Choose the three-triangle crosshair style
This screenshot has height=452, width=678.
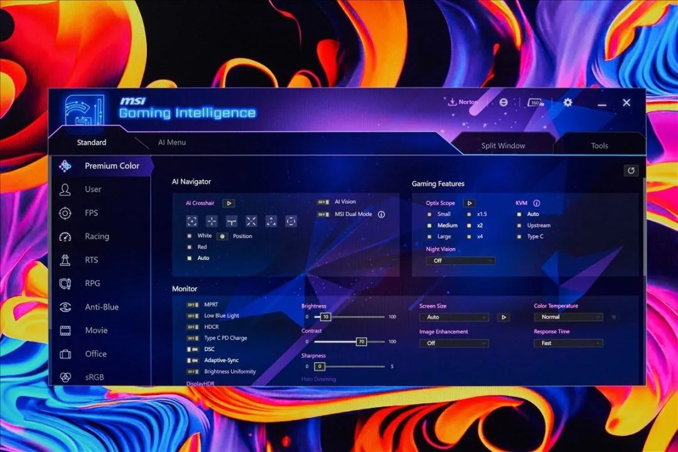click(271, 222)
